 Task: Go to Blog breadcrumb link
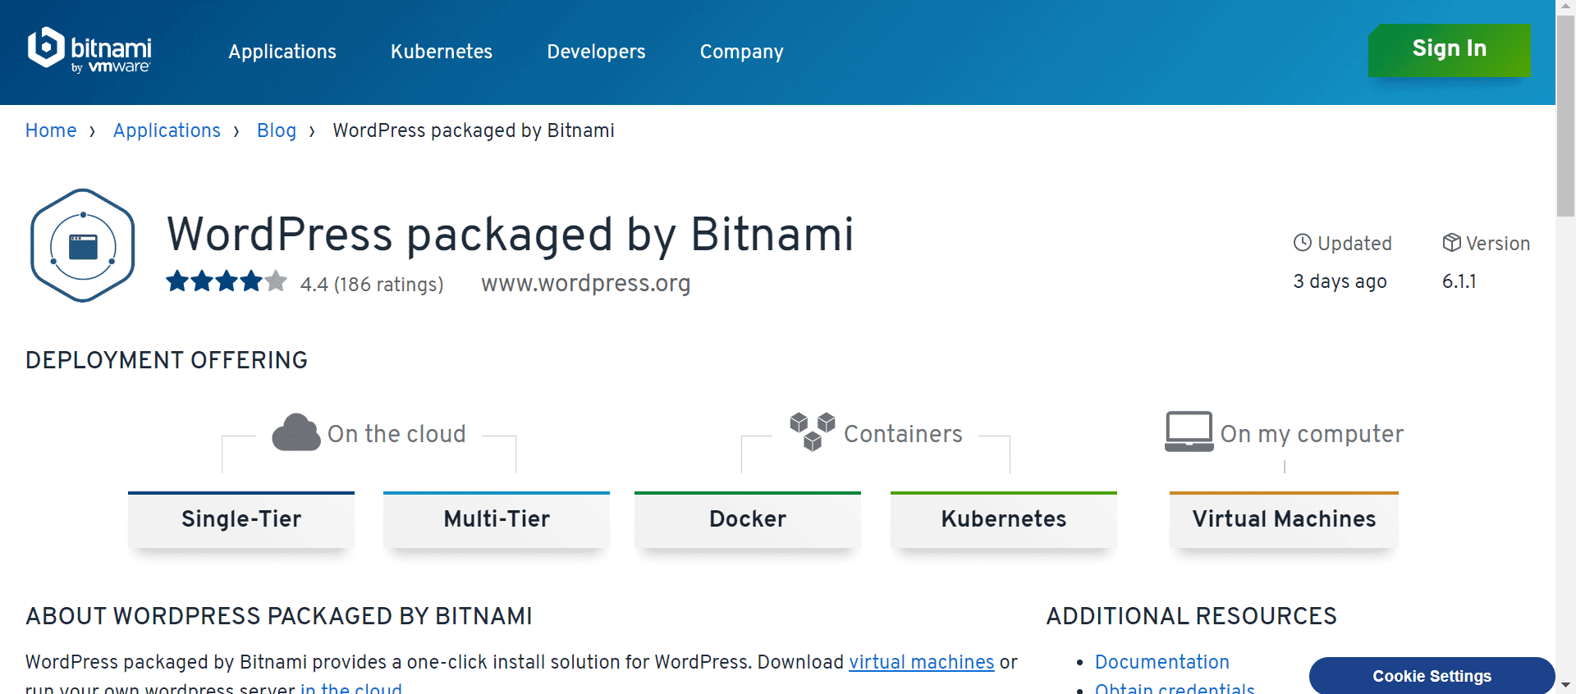(277, 130)
